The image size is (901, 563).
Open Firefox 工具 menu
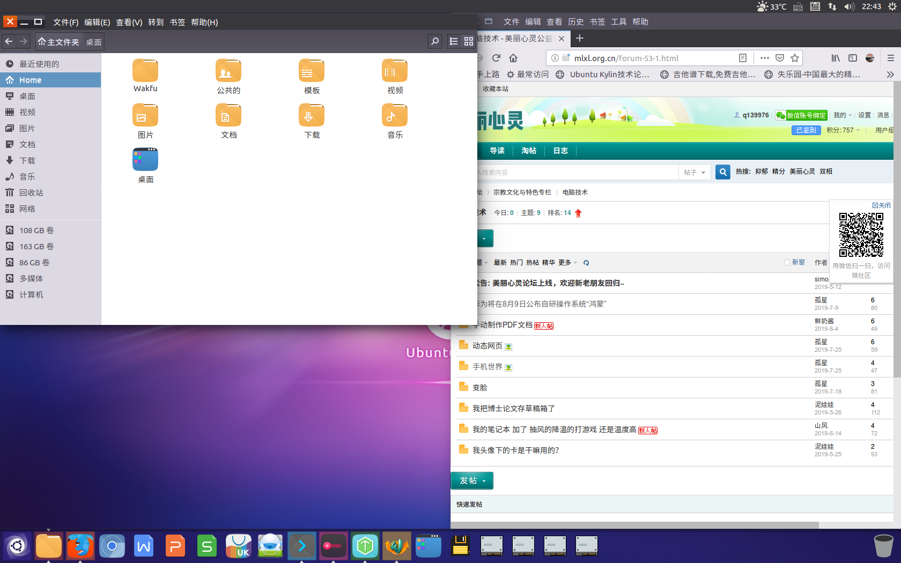[x=618, y=21]
